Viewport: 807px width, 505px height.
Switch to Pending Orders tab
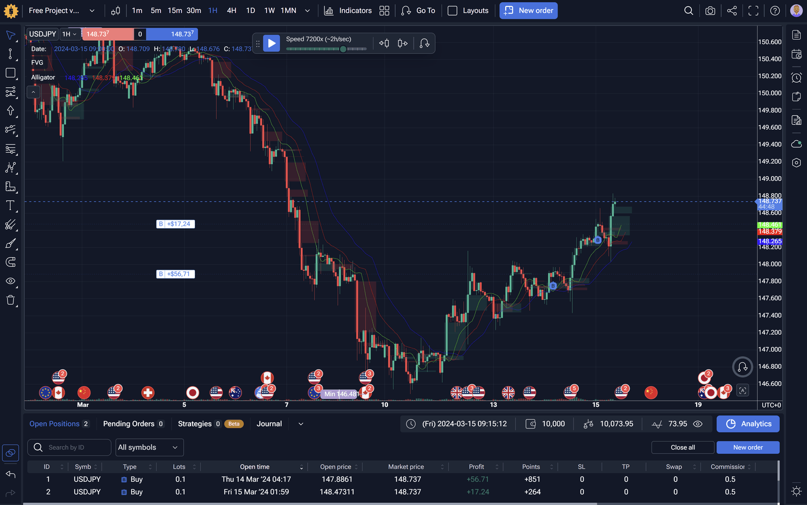(133, 424)
